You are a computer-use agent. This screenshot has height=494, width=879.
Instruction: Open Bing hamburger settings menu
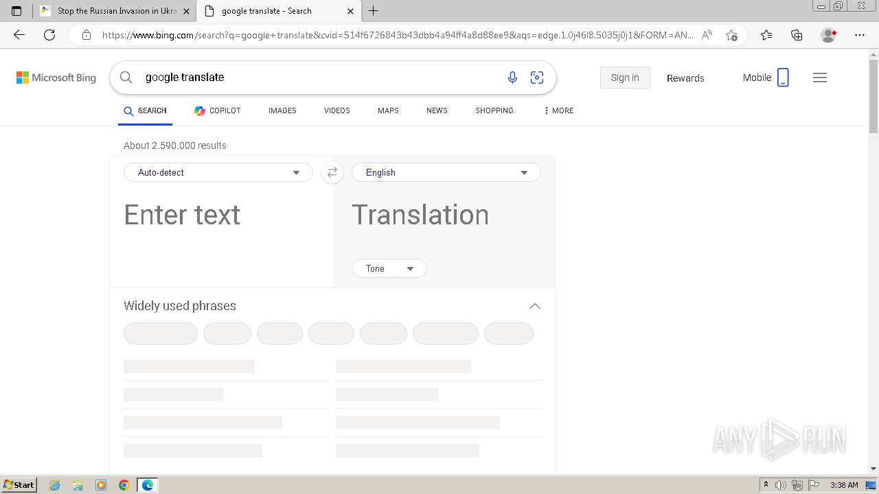pyautogui.click(x=820, y=78)
